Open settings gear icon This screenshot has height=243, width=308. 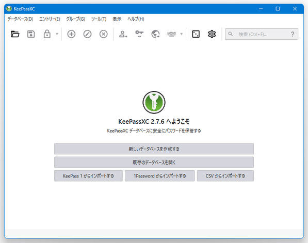[x=212, y=34]
